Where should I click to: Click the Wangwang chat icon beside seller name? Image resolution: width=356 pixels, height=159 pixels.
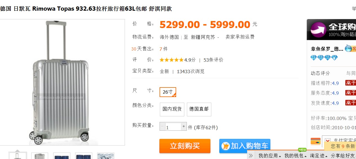click(348, 48)
